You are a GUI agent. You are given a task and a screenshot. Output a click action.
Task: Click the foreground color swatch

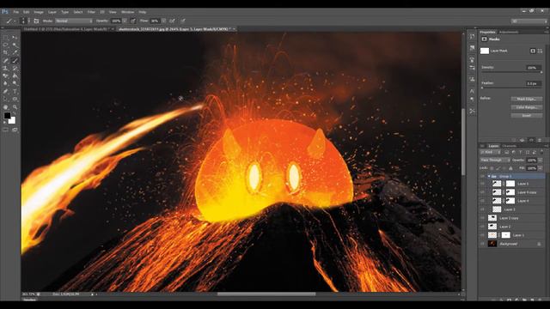pyautogui.click(x=8, y=116)
